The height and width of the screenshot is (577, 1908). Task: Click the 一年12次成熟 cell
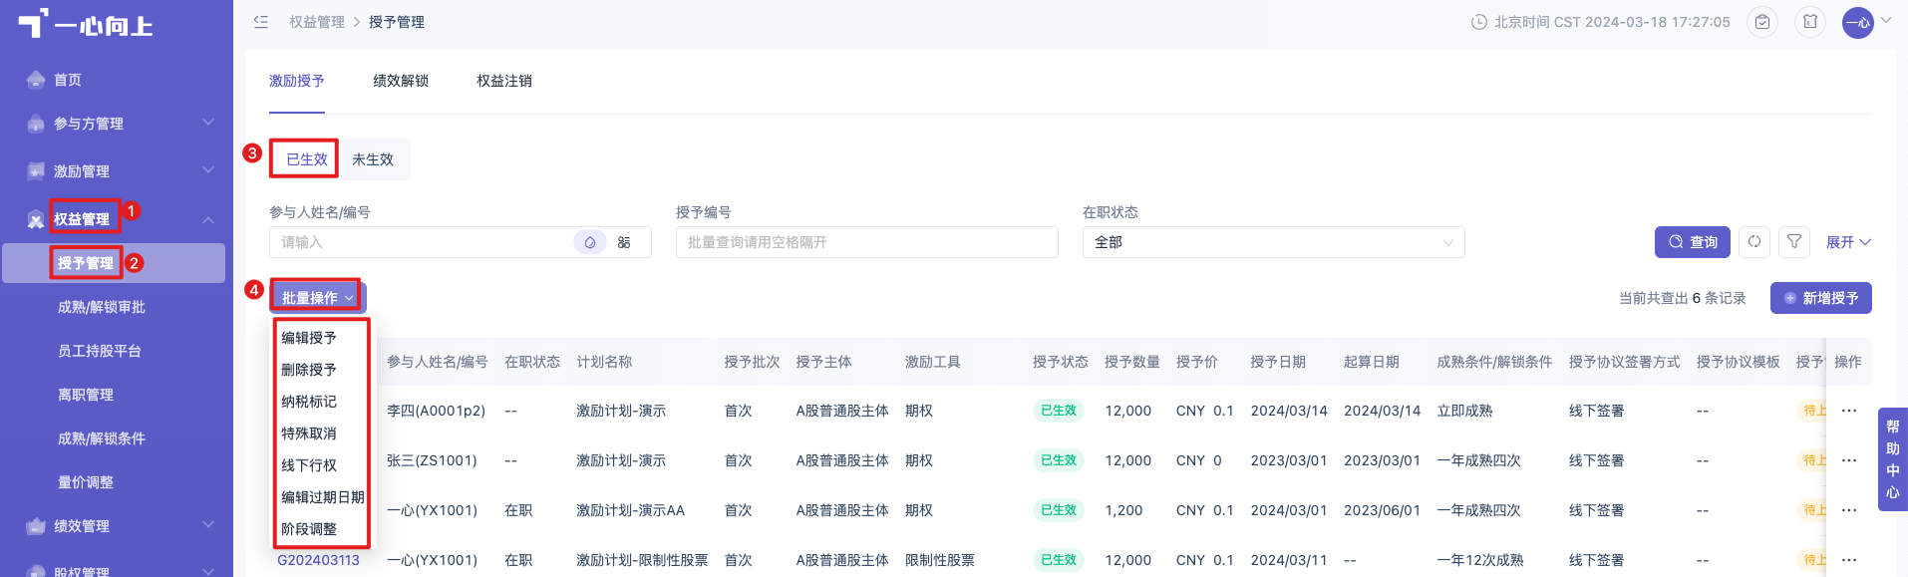click(1480, 560)
